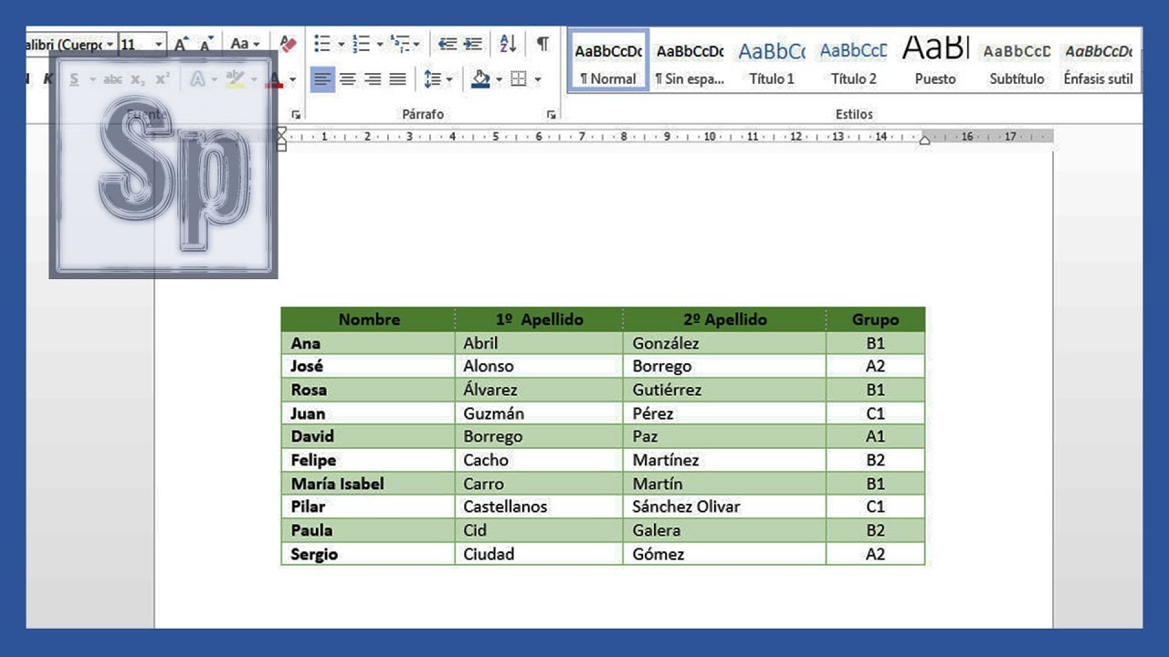Decrease the paragraph indent
The width and height of the screenshot is (1169, 657).
point(447,44)
